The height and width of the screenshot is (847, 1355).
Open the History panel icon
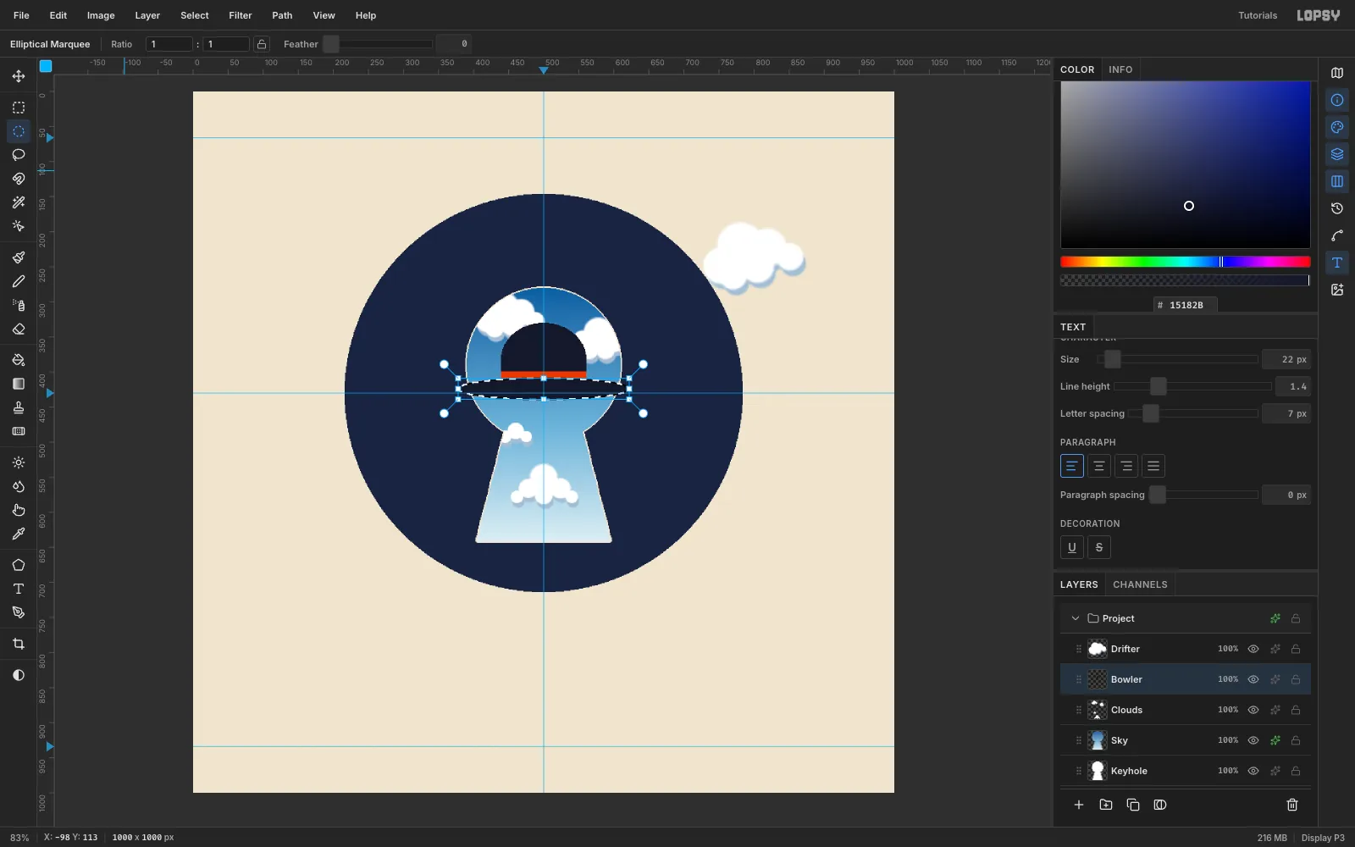[x=1337, y=208]
